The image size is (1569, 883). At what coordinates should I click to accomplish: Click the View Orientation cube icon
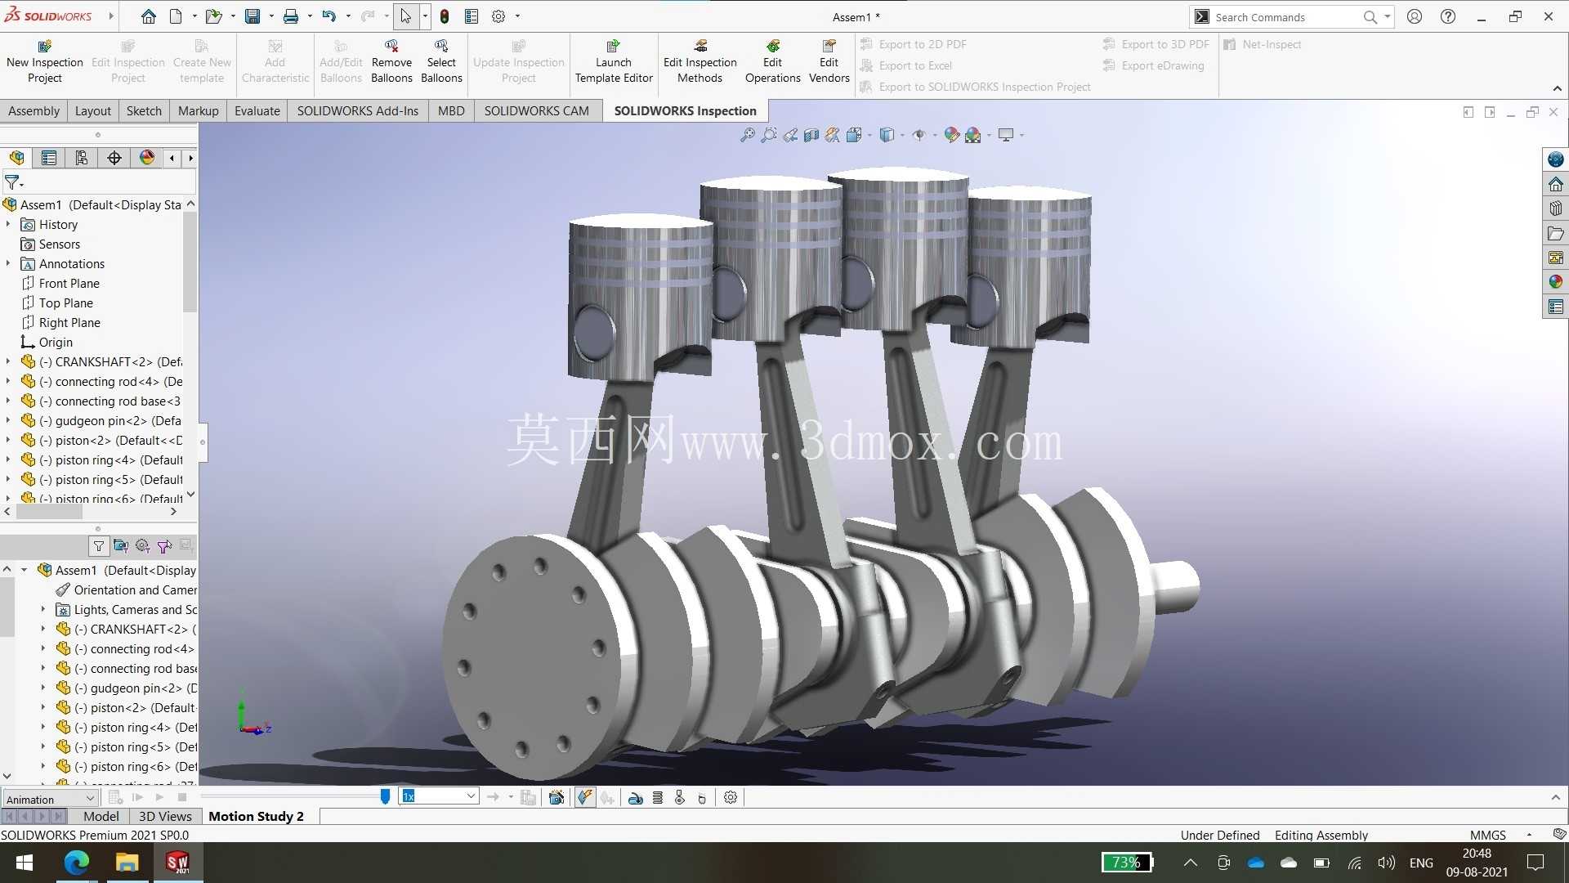pos(854,135)
